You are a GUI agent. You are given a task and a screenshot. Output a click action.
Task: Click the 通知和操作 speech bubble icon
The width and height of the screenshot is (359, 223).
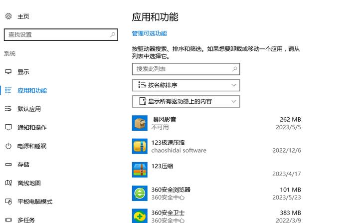(8, 127)
